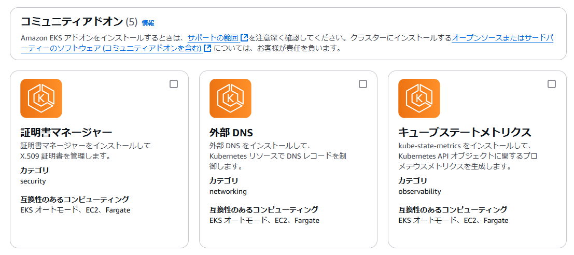The height and width of the screenshot is (255, 574).
Task: Click the コミュニティアドオン (5) heading
Action: click(79, 22)
